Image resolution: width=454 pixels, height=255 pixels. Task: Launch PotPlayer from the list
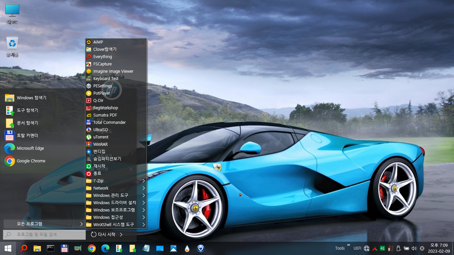[x=116, y=93]
